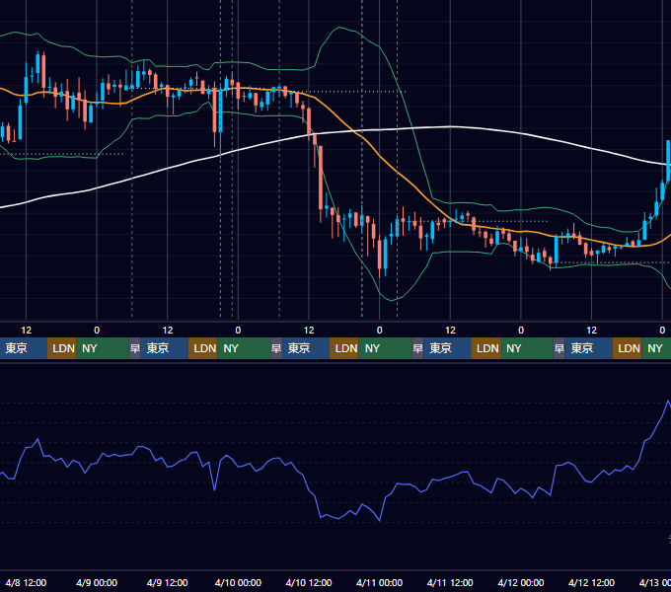The image size is (671, 592).
Task: Click the 4/9 00:00 time axis label
Action: point(97,583)
